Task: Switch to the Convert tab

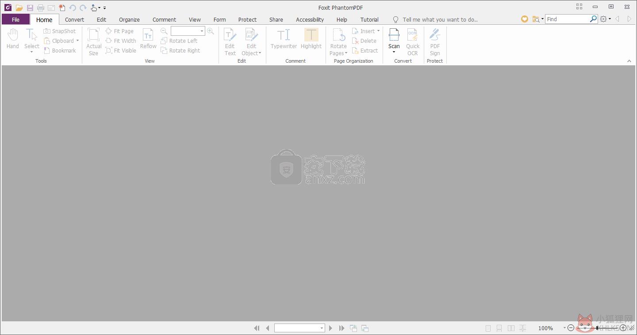Action: (x=74, y=19)
